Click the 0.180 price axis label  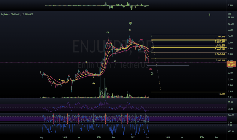(230, 73)
